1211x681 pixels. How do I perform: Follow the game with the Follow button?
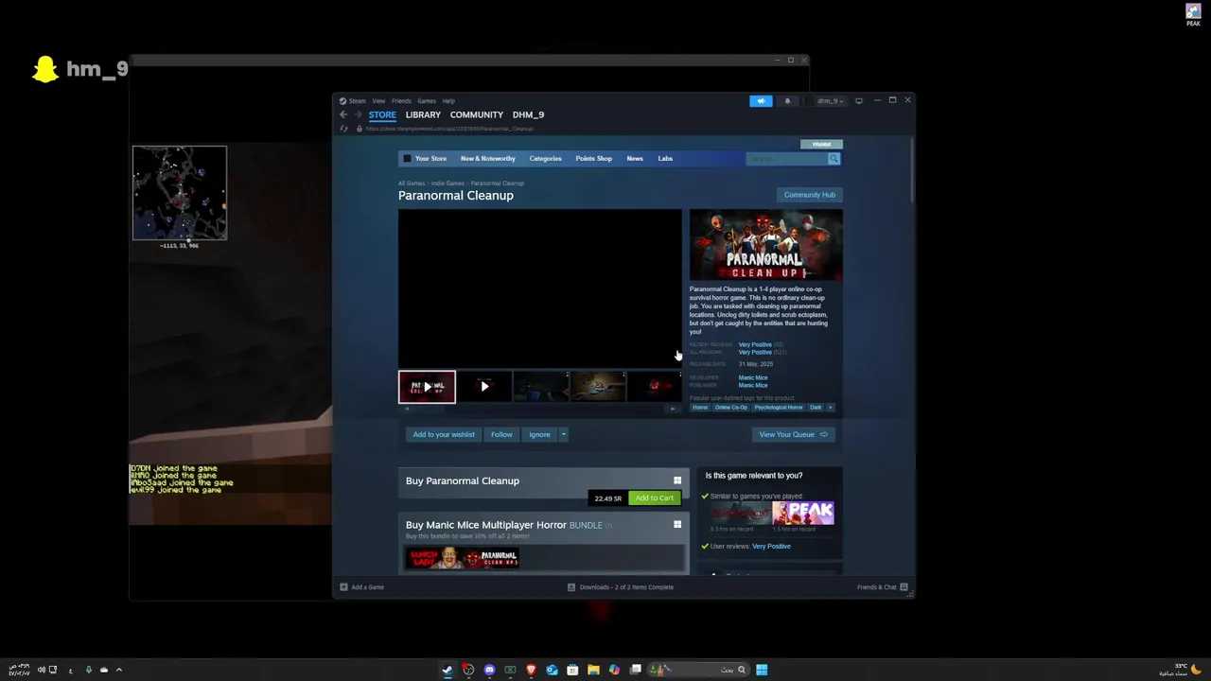tap(501, 434)
